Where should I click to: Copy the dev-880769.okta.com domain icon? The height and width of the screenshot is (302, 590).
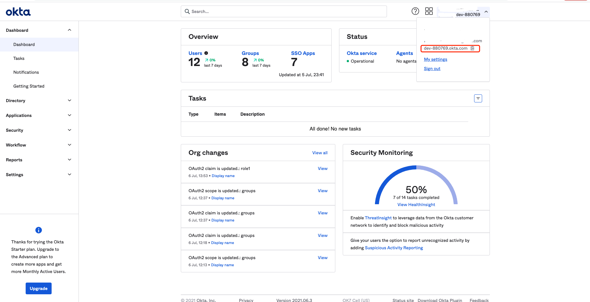[x=472, y=48]
